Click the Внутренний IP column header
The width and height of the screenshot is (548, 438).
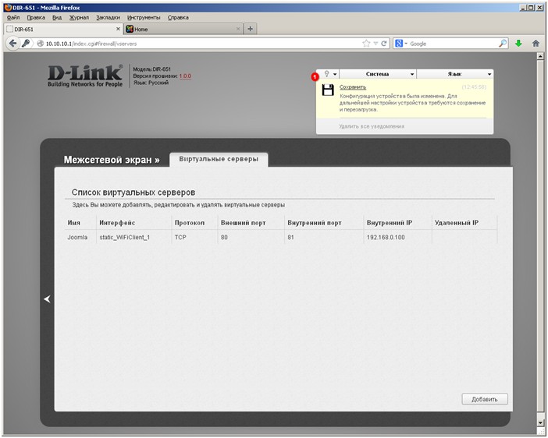(390, 223)
